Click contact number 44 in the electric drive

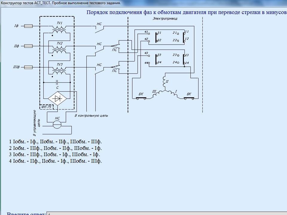coord(146,63)
